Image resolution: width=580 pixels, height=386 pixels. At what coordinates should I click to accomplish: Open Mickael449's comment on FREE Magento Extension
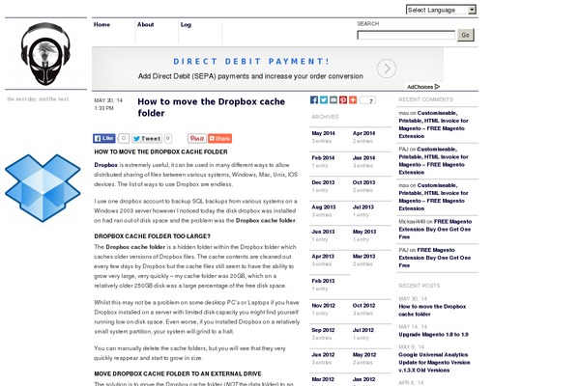point(435,229)
